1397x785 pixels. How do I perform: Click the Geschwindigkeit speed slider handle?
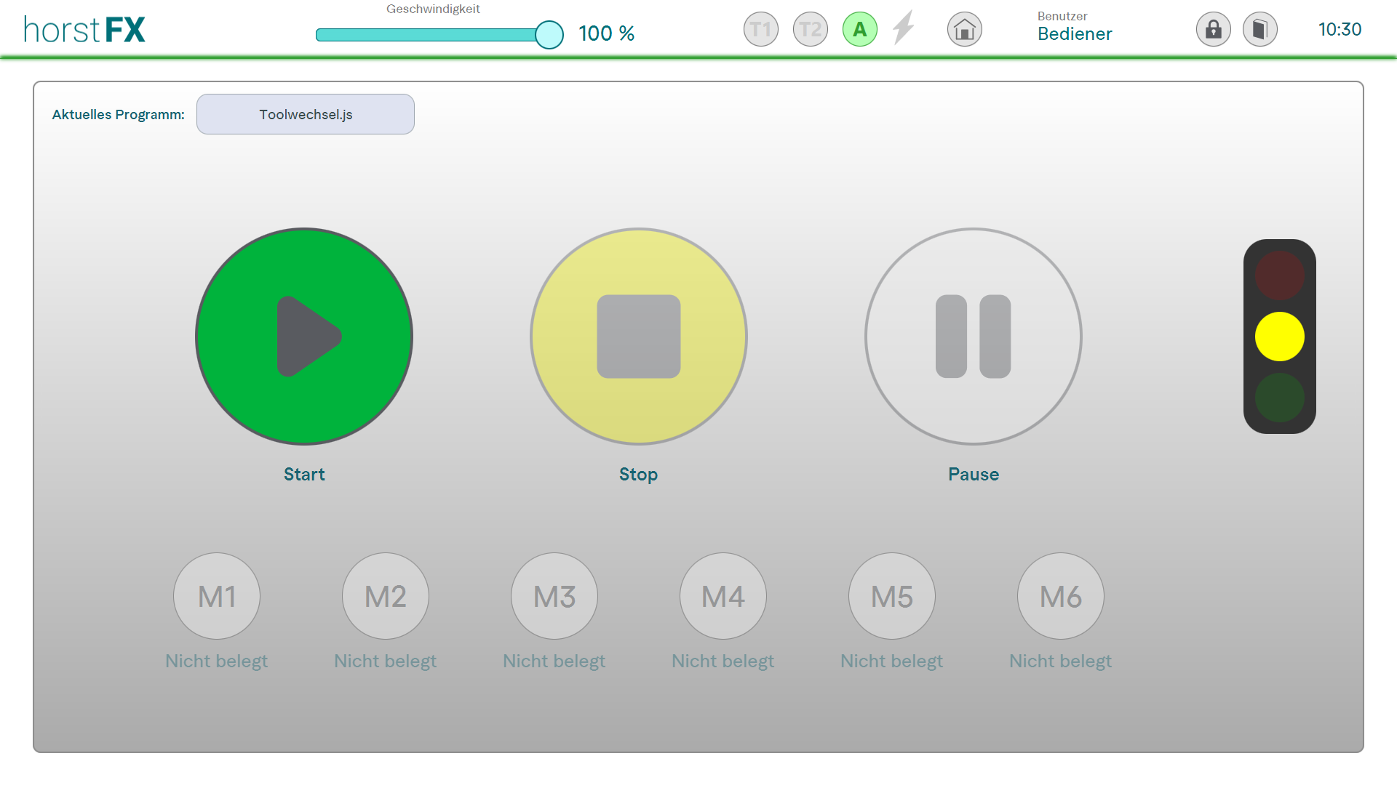(x=549, y=34)
